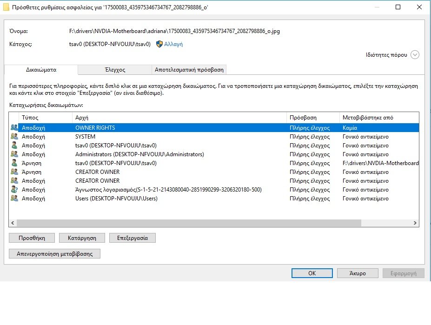The height and width of the screenshot is (325, 431).
Task: Click the shield icon next to Αλλαγή
Action: click(x=159, y=44)
